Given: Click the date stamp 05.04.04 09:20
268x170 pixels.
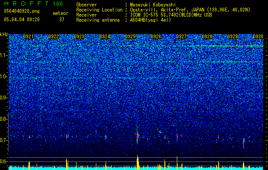Looking at the screenshot, I should click(x=22, y=20).
